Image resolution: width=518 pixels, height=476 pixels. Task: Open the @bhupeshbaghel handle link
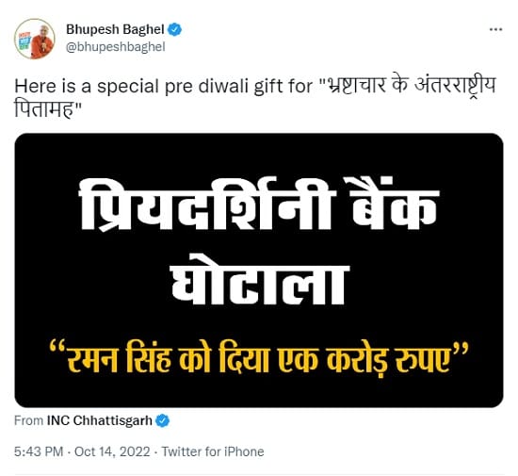tap(116, 47)
